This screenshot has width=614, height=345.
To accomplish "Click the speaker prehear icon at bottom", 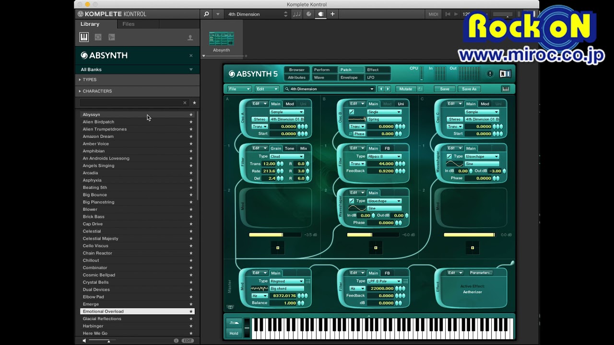I will click(84, 341).
